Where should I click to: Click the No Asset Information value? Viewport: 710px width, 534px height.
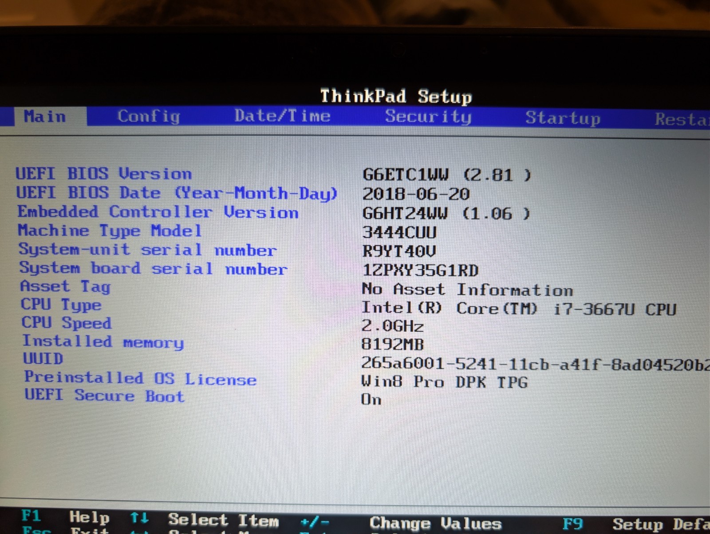[x=467, y=290]
